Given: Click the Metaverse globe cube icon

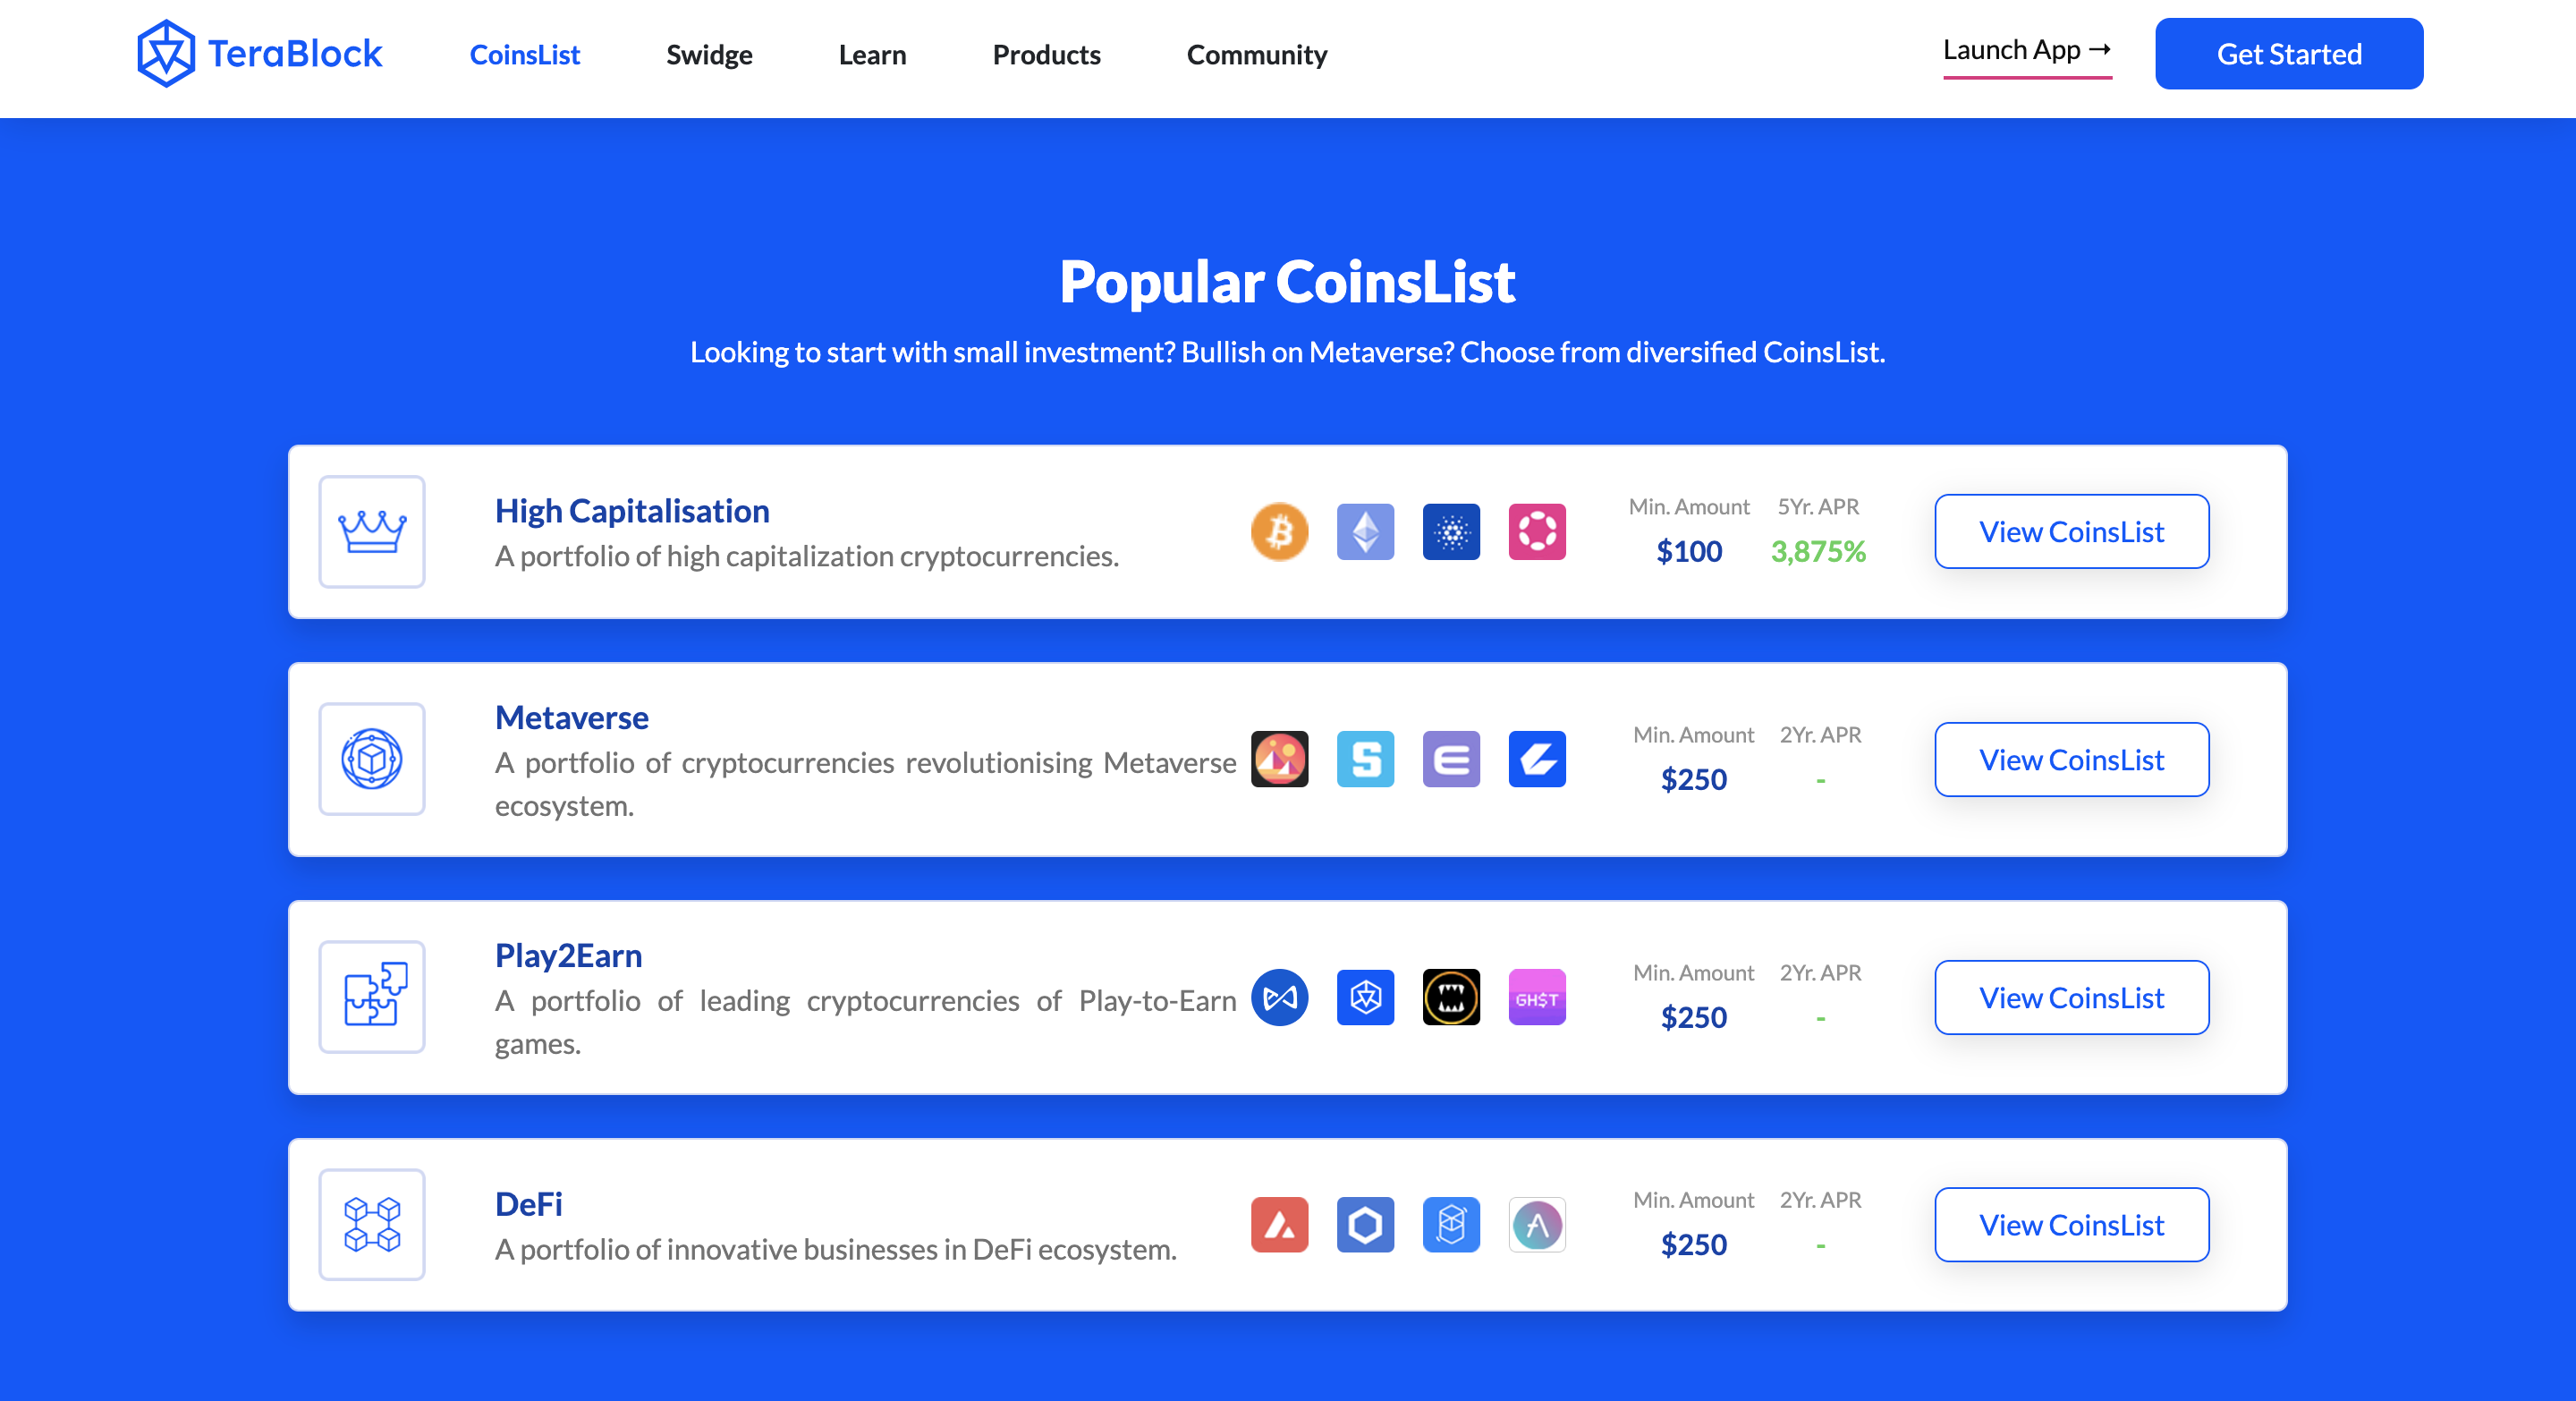Looking at the screenshot, I should [x=372, y=759].
